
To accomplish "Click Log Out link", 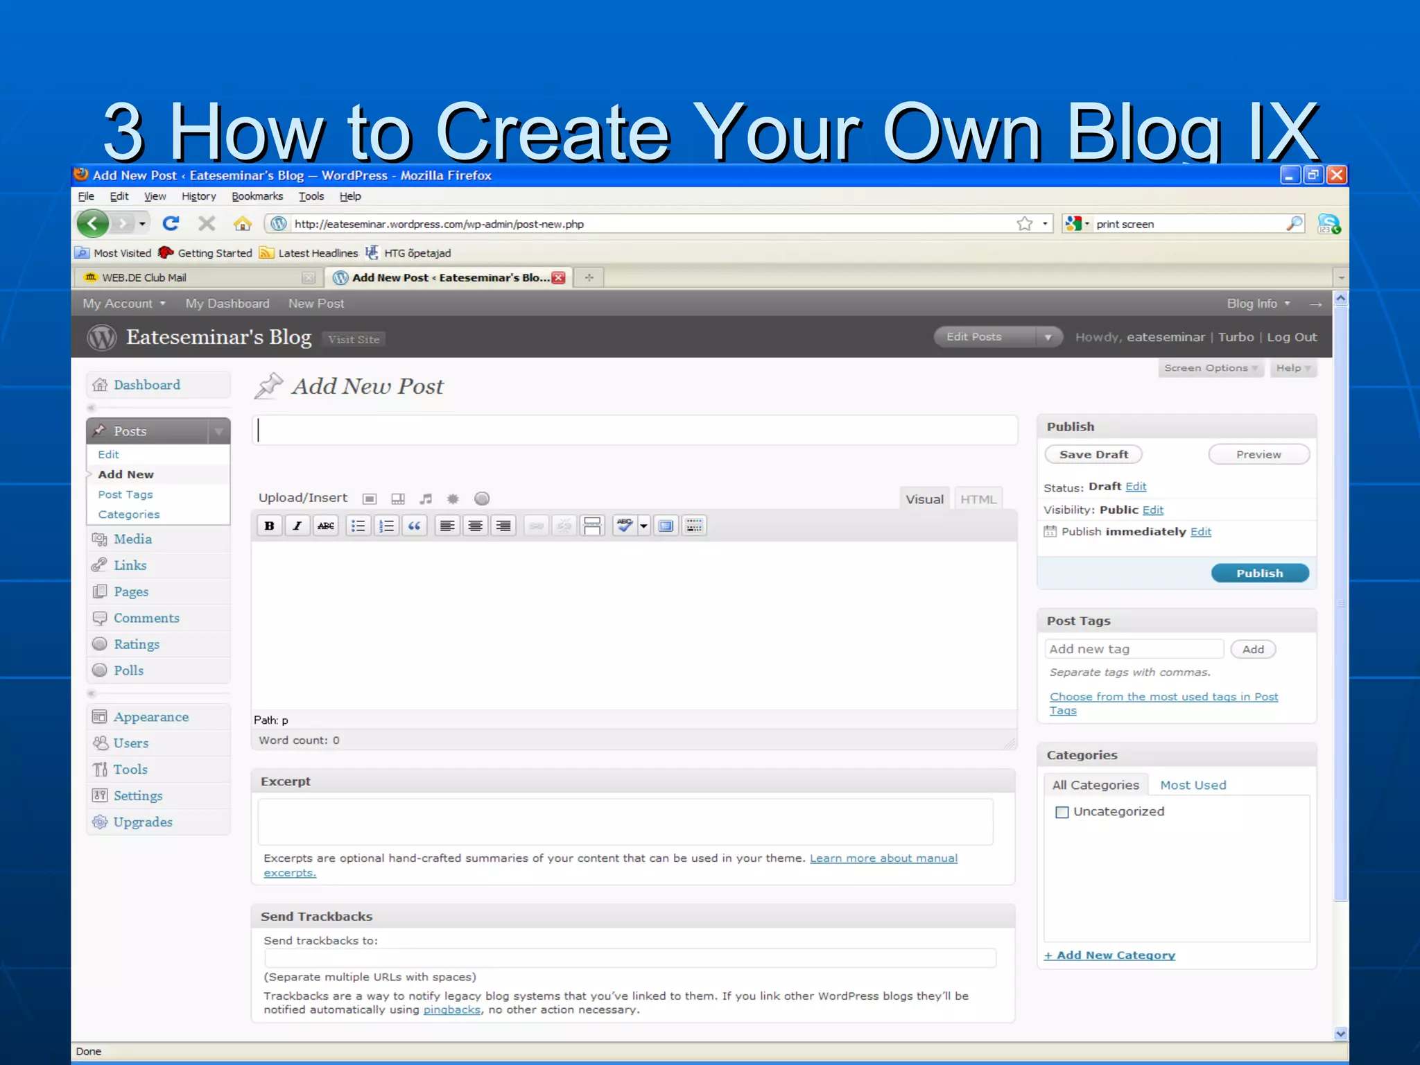I will pos(1292,337).
